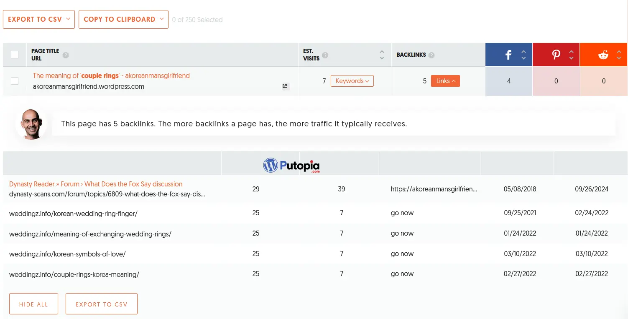Image resolution: width=628 pixels, height=319 pixels.
Task: Click the Facebook shares column icon
Action: point(508,55)
